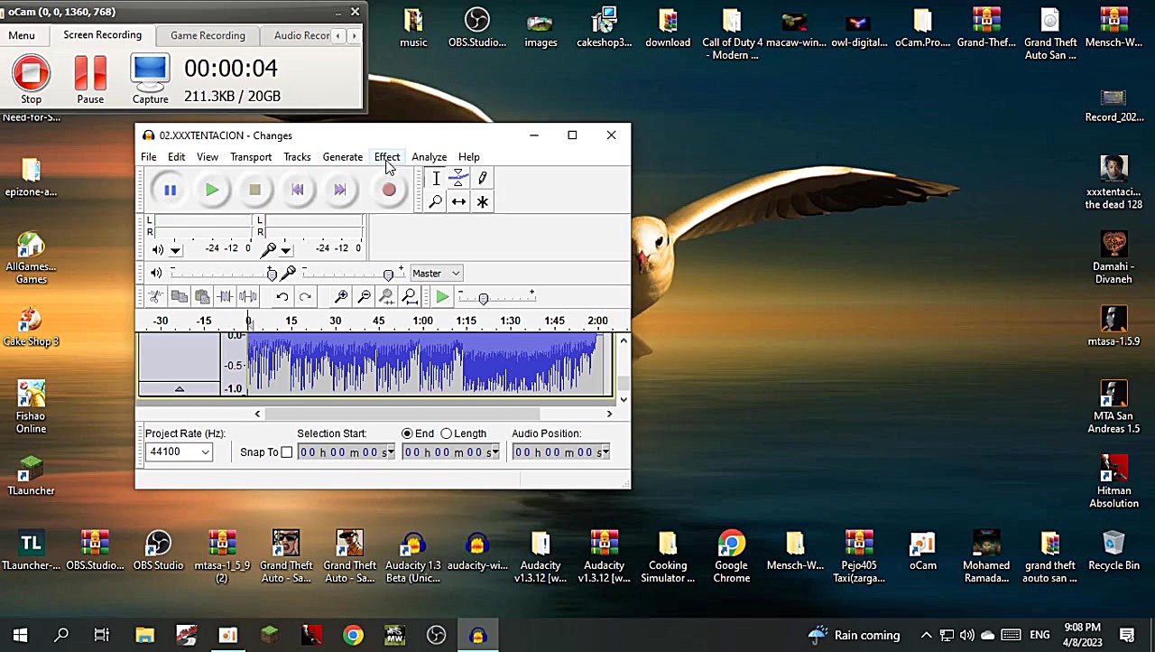Select the End radio button
This screenshot has width=1155, height=652.
(407, 433)
